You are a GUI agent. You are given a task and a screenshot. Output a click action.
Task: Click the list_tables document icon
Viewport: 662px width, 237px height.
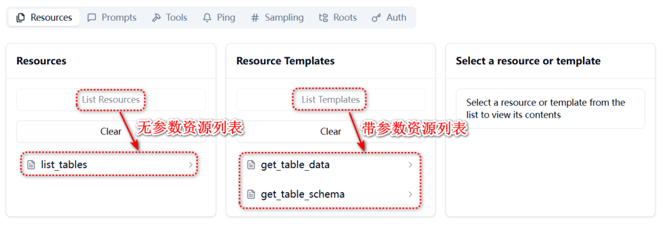pos(31,165)
